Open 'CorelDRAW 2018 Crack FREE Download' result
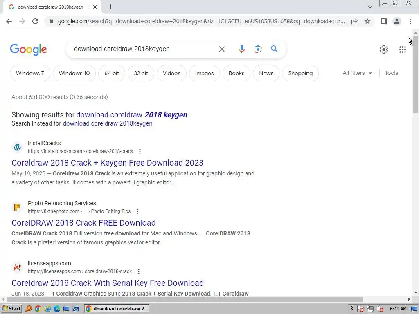This screenshot has height=314, width=419. click(x=83, y=223)
